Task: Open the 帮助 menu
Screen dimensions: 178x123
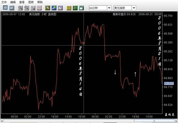Action: [x=40, y=2]
